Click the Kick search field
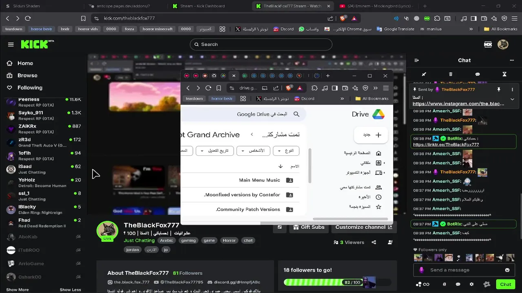The width and height of the screenshot is (522, 293). [x=261, y=44]
